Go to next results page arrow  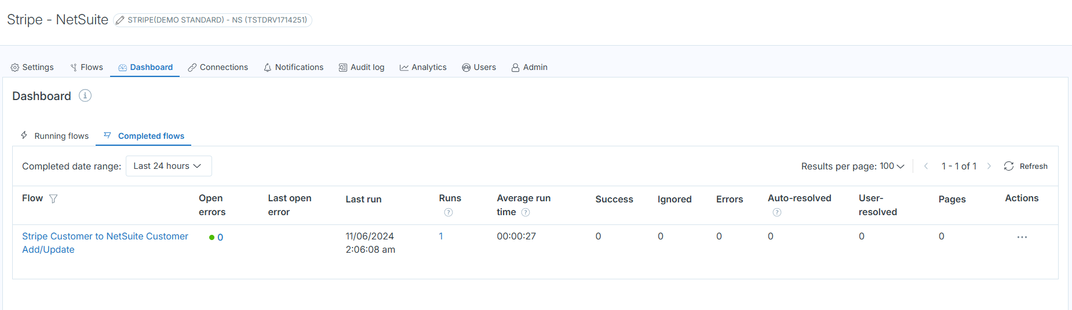[989, 167]
